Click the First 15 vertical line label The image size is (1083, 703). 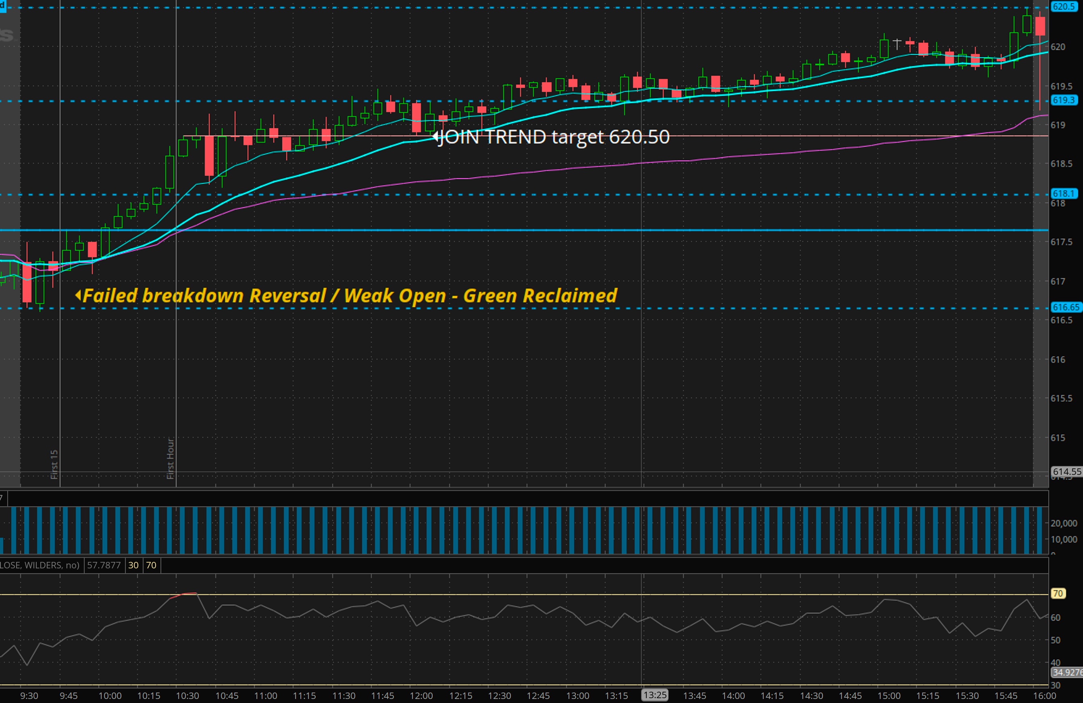[54, 464]
